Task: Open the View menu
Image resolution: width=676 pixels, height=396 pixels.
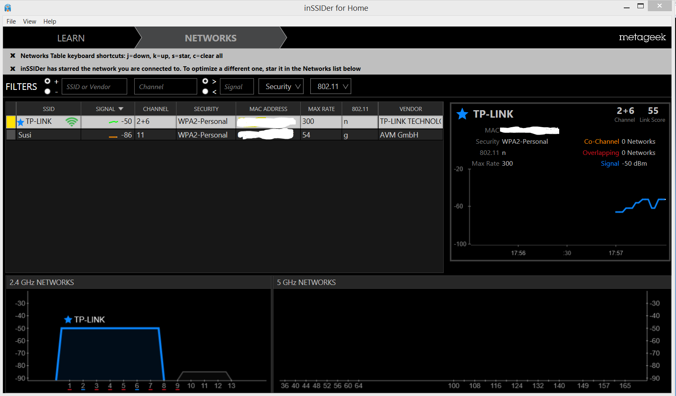Action: (x=29, y=22)
